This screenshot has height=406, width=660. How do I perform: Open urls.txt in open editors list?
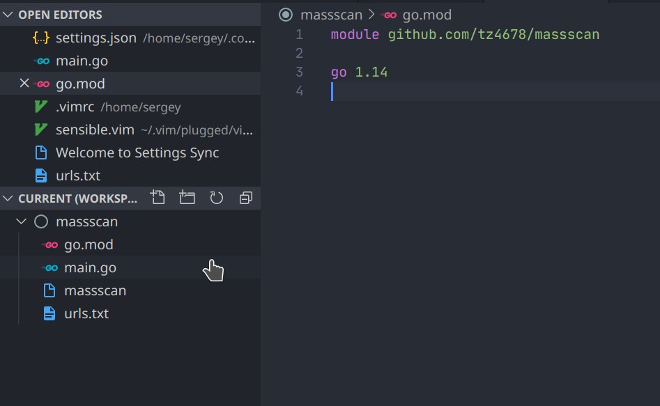point(130,175)
